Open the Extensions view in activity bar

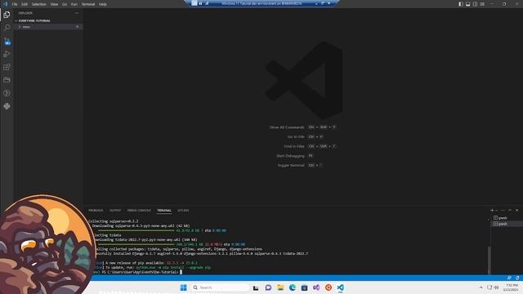click(x=7, y=67)
